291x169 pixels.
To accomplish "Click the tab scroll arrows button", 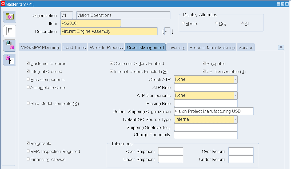I will 281,47.
